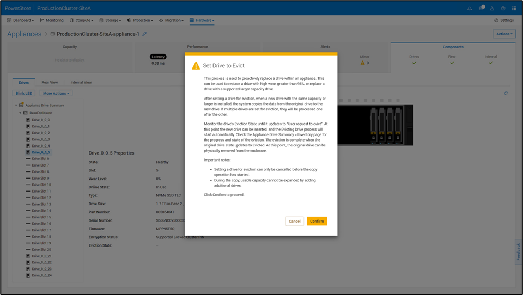Select Drive_0_0_3 in the tree
The height and width of the screenshot is (295, 523).
pos(40,139)
